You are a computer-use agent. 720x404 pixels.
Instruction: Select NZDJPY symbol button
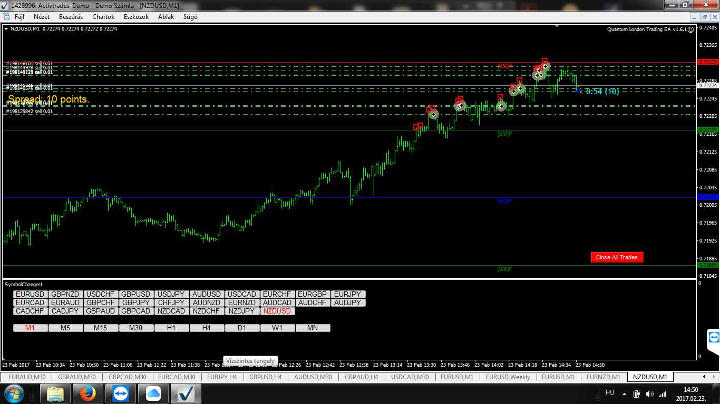(x=242, y=311)
